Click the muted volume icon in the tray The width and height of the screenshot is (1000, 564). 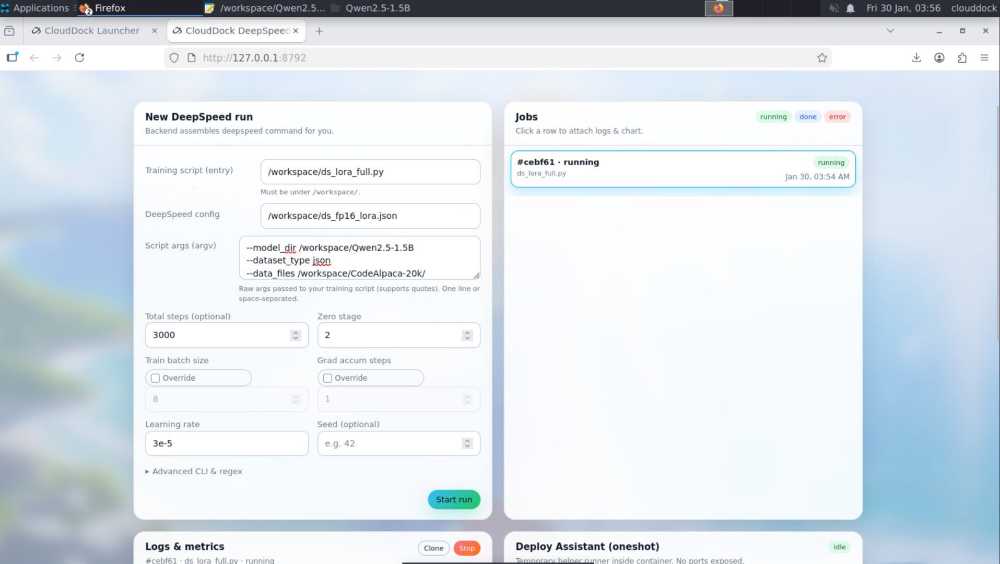pyautogui.click(x=833, y=8)
